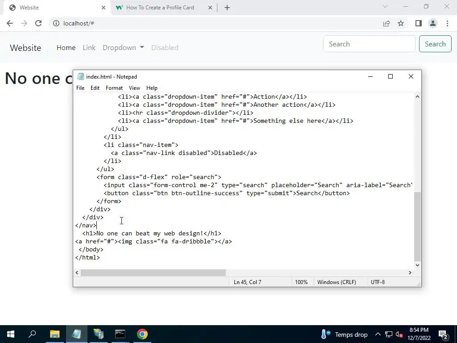This screenshot has width=457, height=343.
Task: Open the tab search chevron in Chrome
Action: pyautogui.click(x=385, y=6)
